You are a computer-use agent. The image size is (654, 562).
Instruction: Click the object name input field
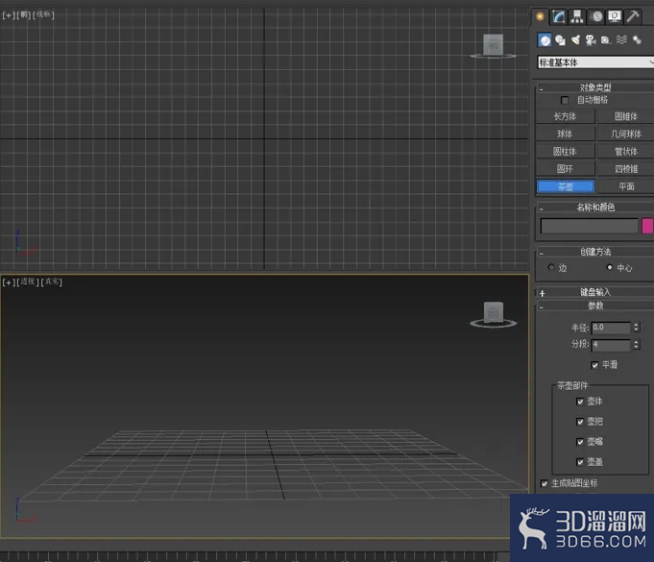coord(589,226)
